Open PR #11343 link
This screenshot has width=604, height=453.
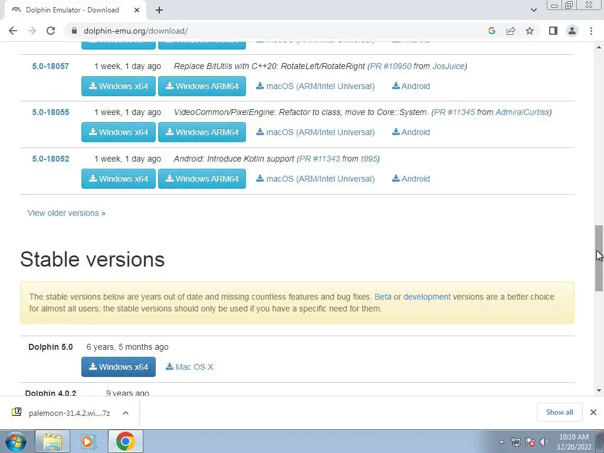[320, 159]
